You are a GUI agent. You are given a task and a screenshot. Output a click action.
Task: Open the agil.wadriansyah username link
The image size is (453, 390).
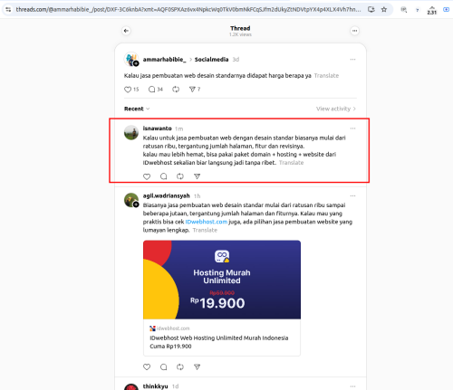pyautogui.click(x=166, y=196)
